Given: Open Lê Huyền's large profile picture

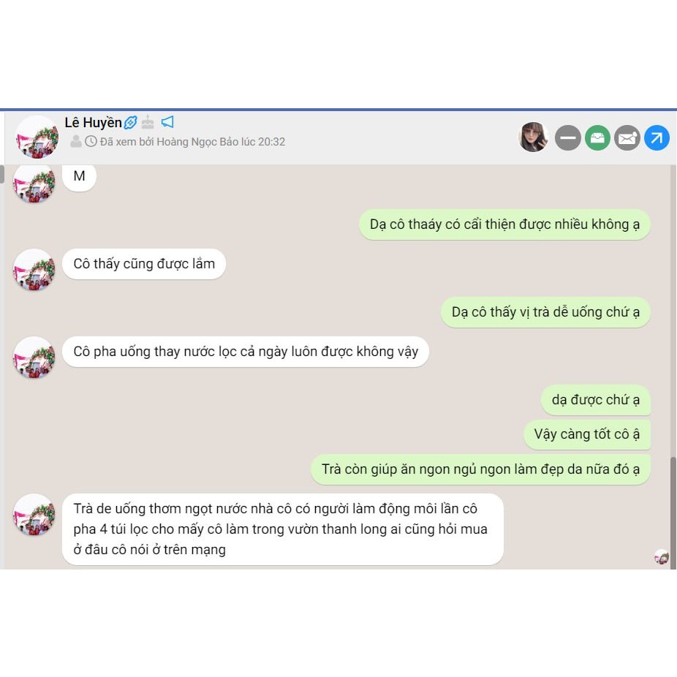Looking at the screenshot, I should pos(37,137).
